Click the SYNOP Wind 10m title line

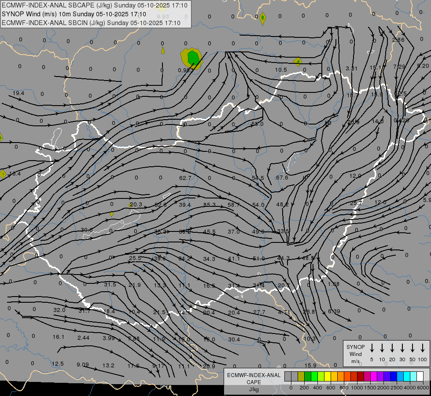74,14
